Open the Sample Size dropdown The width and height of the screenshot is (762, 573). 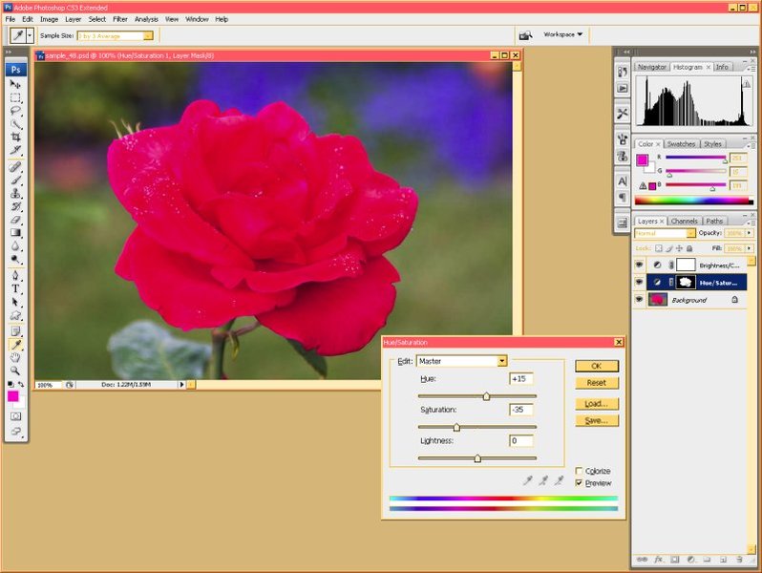(x=148, y=35)
